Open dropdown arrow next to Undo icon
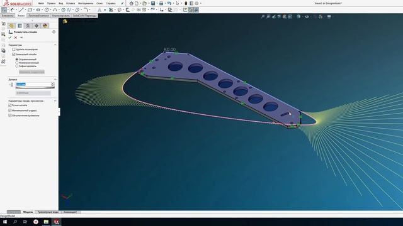The height and width of the screenshot is (226, 403). point(173,3)
